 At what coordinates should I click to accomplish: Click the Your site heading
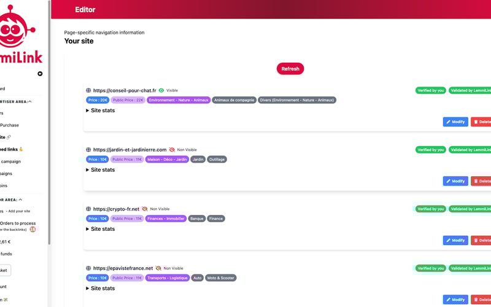(79, 41)
